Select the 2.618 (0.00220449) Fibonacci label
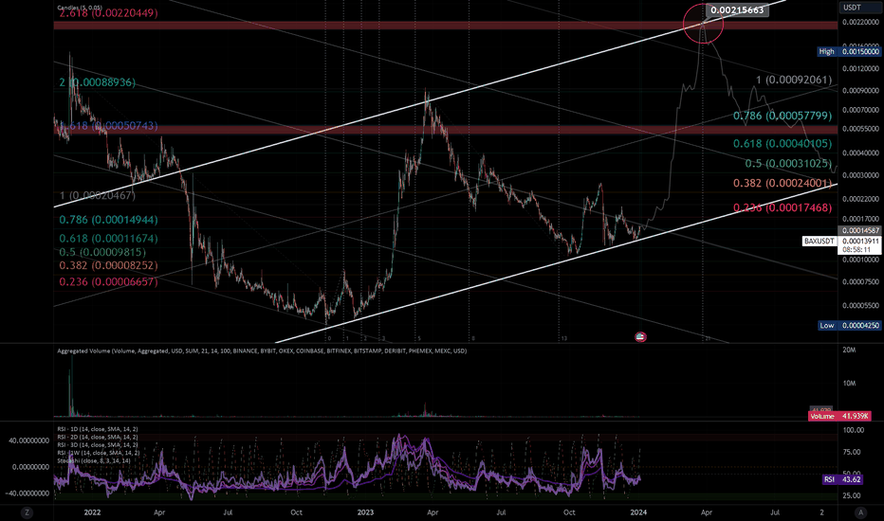The width and height of the screenshot is (884, 521). point(108,13)
